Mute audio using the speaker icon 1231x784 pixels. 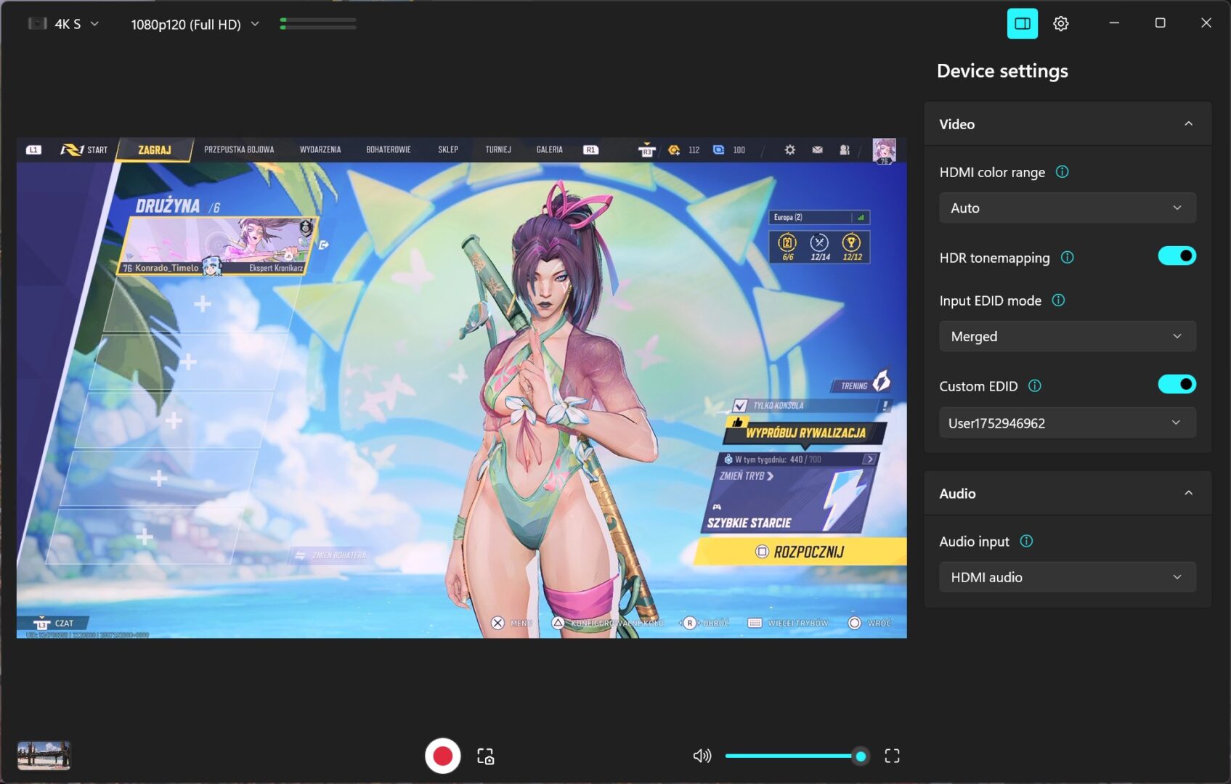coord(702,756)
